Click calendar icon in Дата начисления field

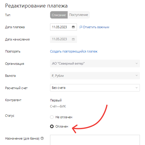(x=73, y=39)
